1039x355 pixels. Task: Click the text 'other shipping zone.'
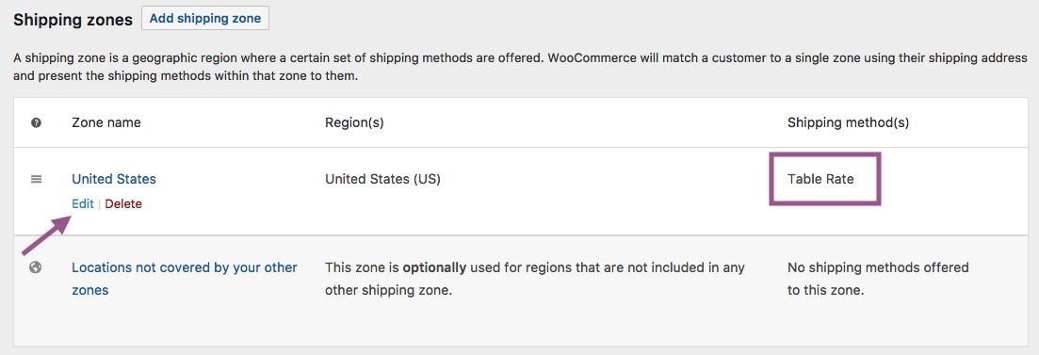pos(388,290)
